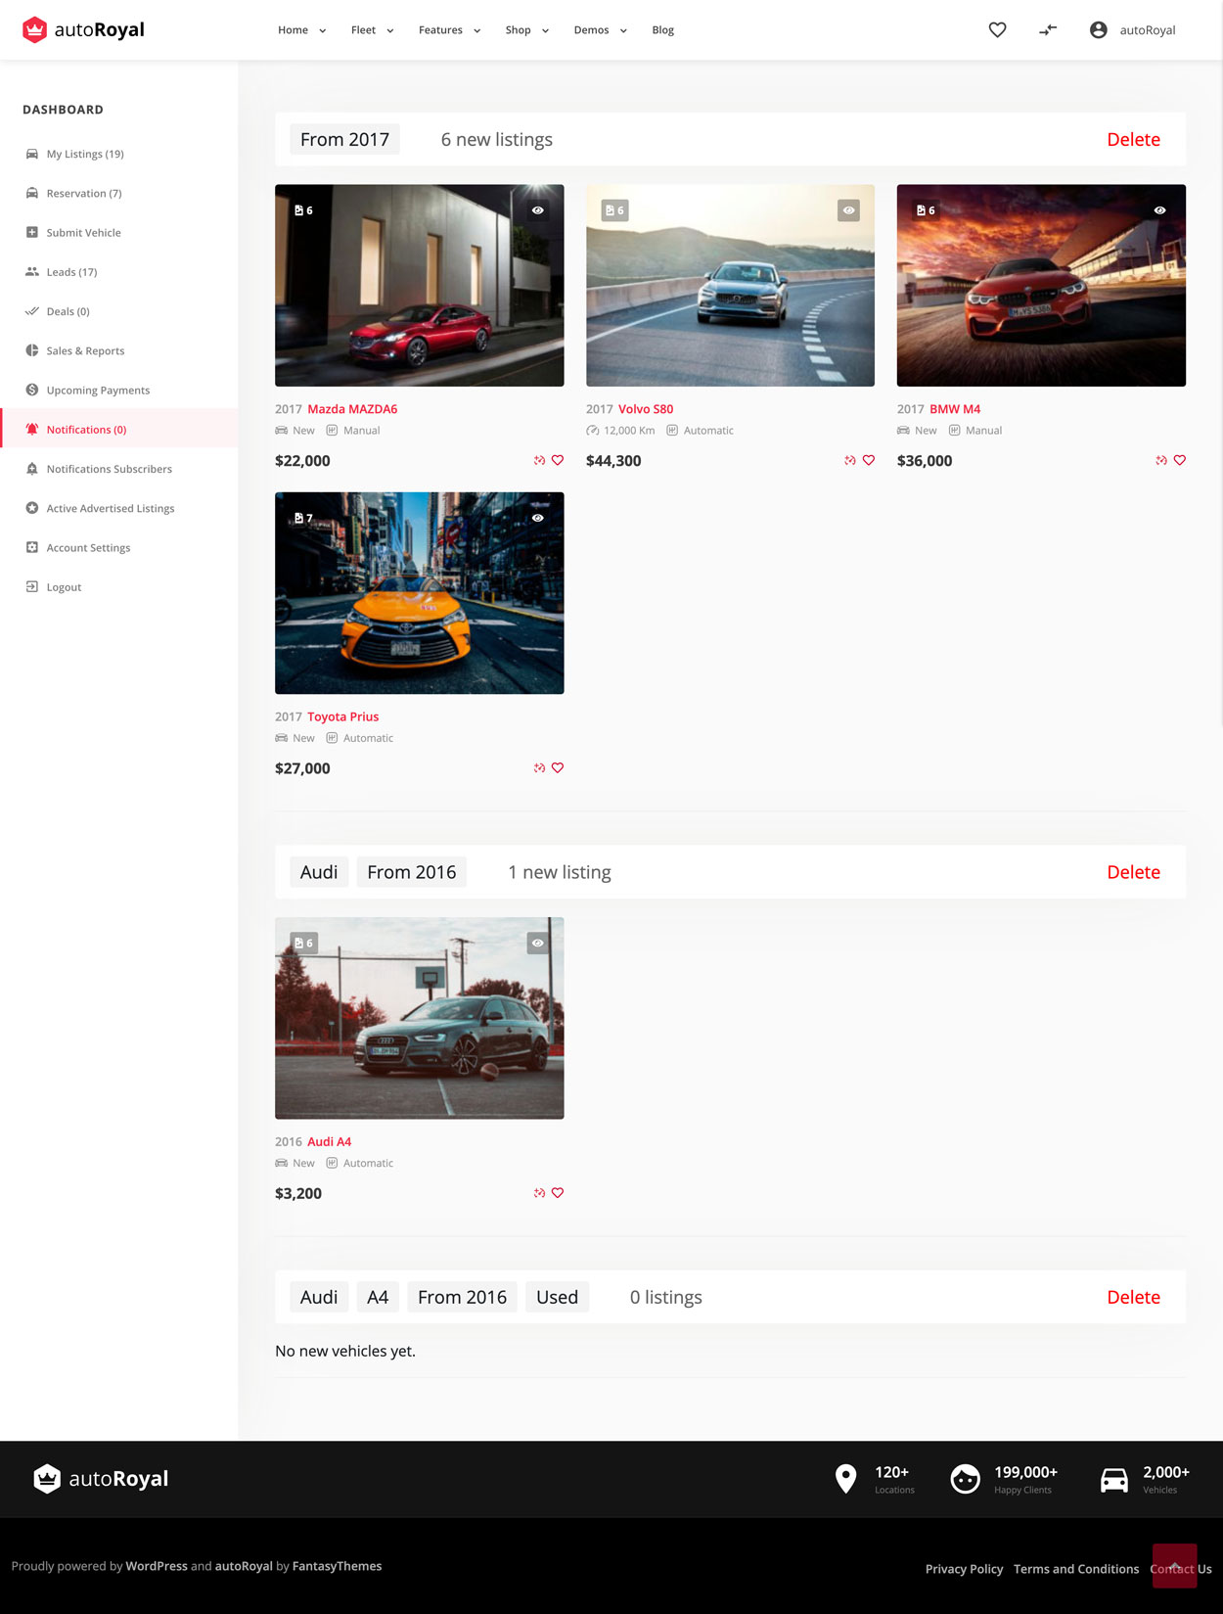
Task: Favorite the Audi A4 with heart icon
Action: (558, 1193)
